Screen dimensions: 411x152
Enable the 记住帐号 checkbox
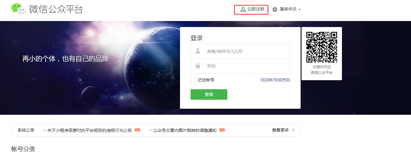(x=193, y=80)
